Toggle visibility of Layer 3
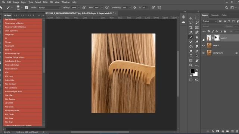This screenshot has width=239, height=134. click(x=203, y=38)
